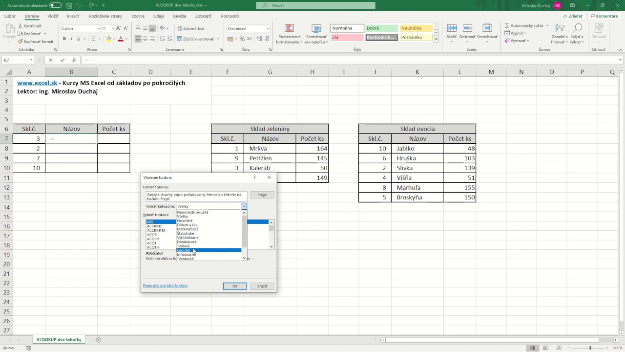625x352 pixels.
Task: Click the Vystrihnúť scissors command
Action: [x=30, y=26]
